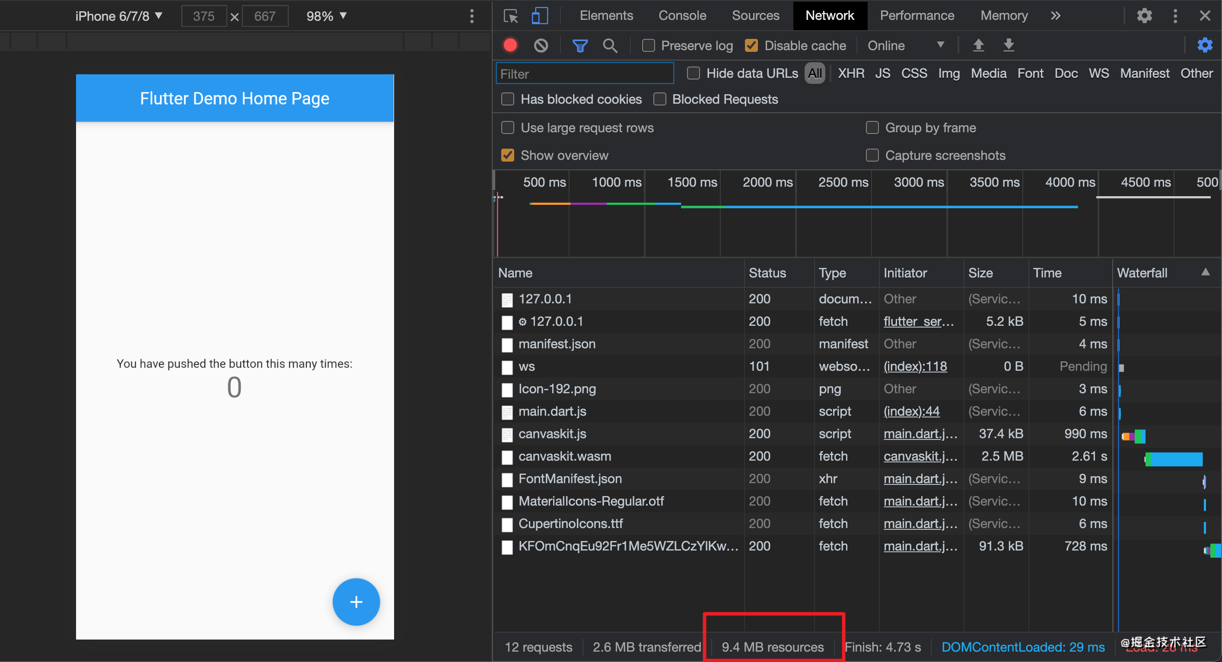Image resolution: width=1222 pixels, height=662 pixels.
Task: Click the export HAR download icon
Action: (1009, 45)
